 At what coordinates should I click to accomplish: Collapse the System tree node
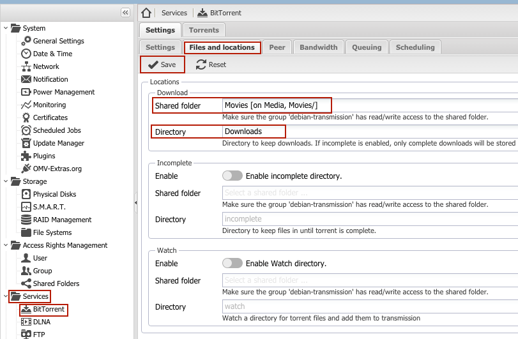[x=6, y=28]
